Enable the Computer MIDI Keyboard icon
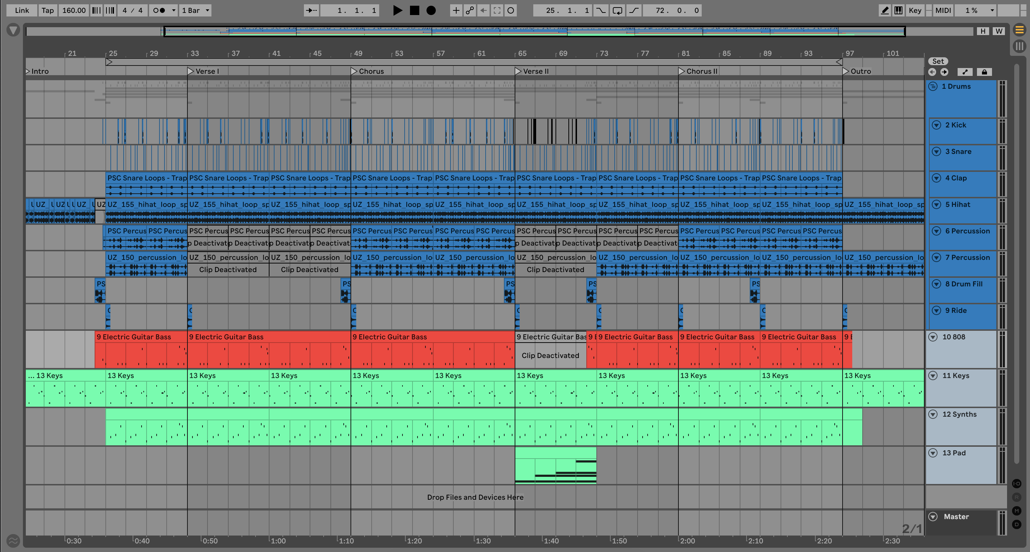The image size is (1030, 552). 898,10
